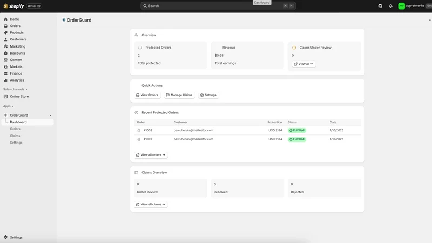Expand the Apps section
The width and height of the screenshot is (432, 243).
(x=8, y=106)
